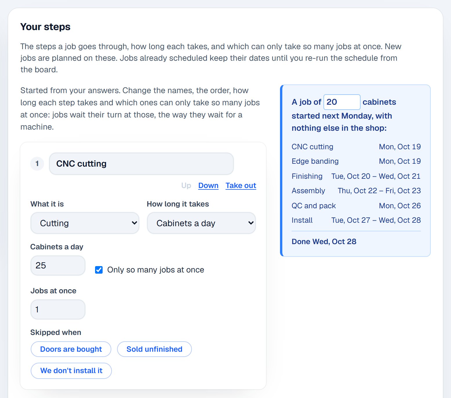Image resolution: width=451 pixels, height=398 pixels.
Task: Click the 'Your steps' heading
Action: tap(46, 27)
